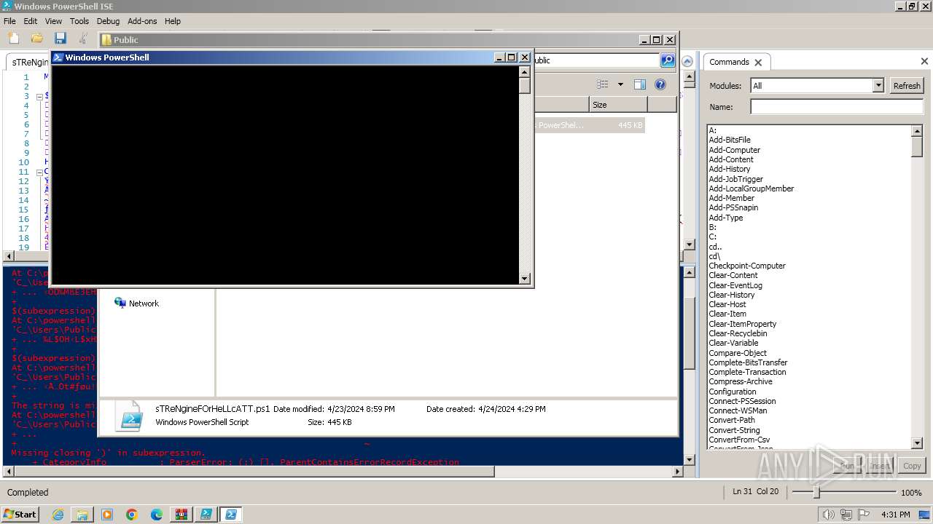Open the Help menu

[173, 21]
